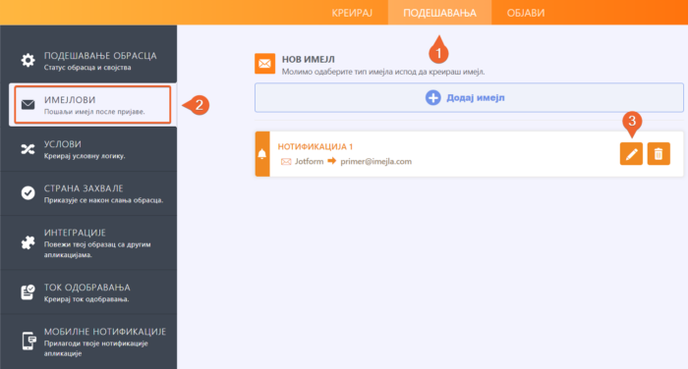
Task: Click the subtitle 'Креирај ток одобравања.'
Action: click(x=86, y=299)
